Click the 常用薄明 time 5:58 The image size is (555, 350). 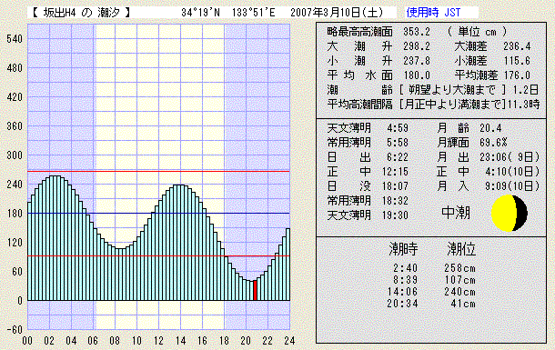[398, 143]
